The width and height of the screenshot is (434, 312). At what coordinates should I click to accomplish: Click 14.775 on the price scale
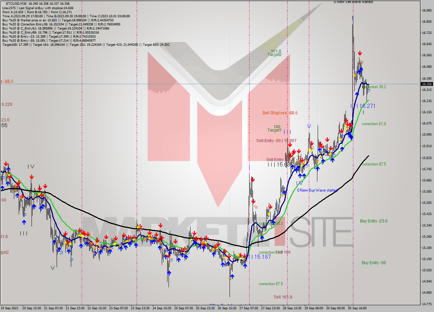point(427,304)
